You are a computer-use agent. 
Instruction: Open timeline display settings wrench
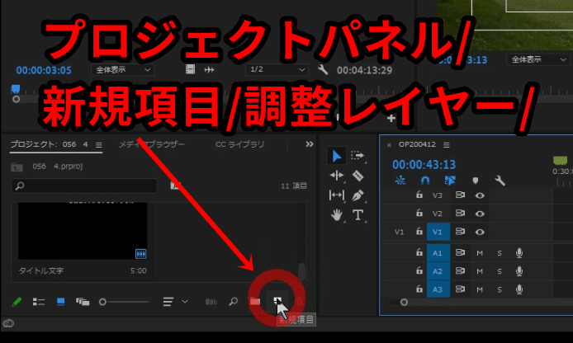coord(500,180)
